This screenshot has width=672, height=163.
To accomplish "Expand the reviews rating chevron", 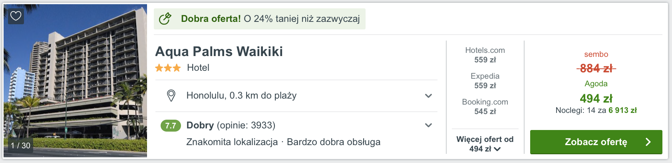I will coord(428,125).
